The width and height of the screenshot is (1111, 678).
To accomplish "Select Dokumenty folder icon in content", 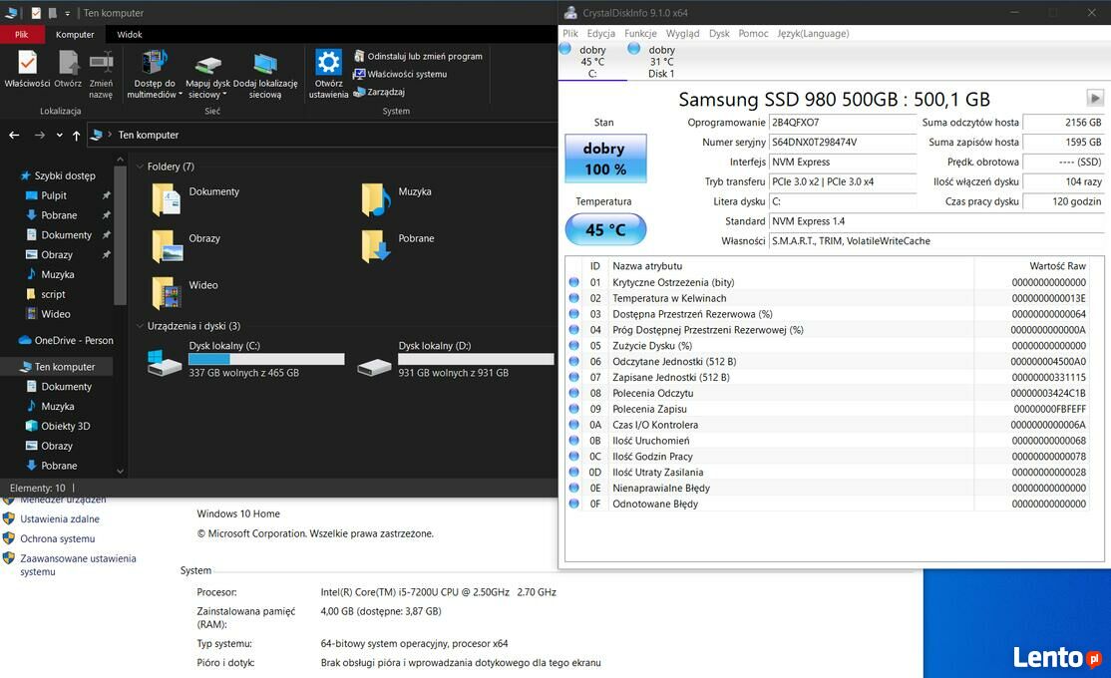I will tap(167, 199).
